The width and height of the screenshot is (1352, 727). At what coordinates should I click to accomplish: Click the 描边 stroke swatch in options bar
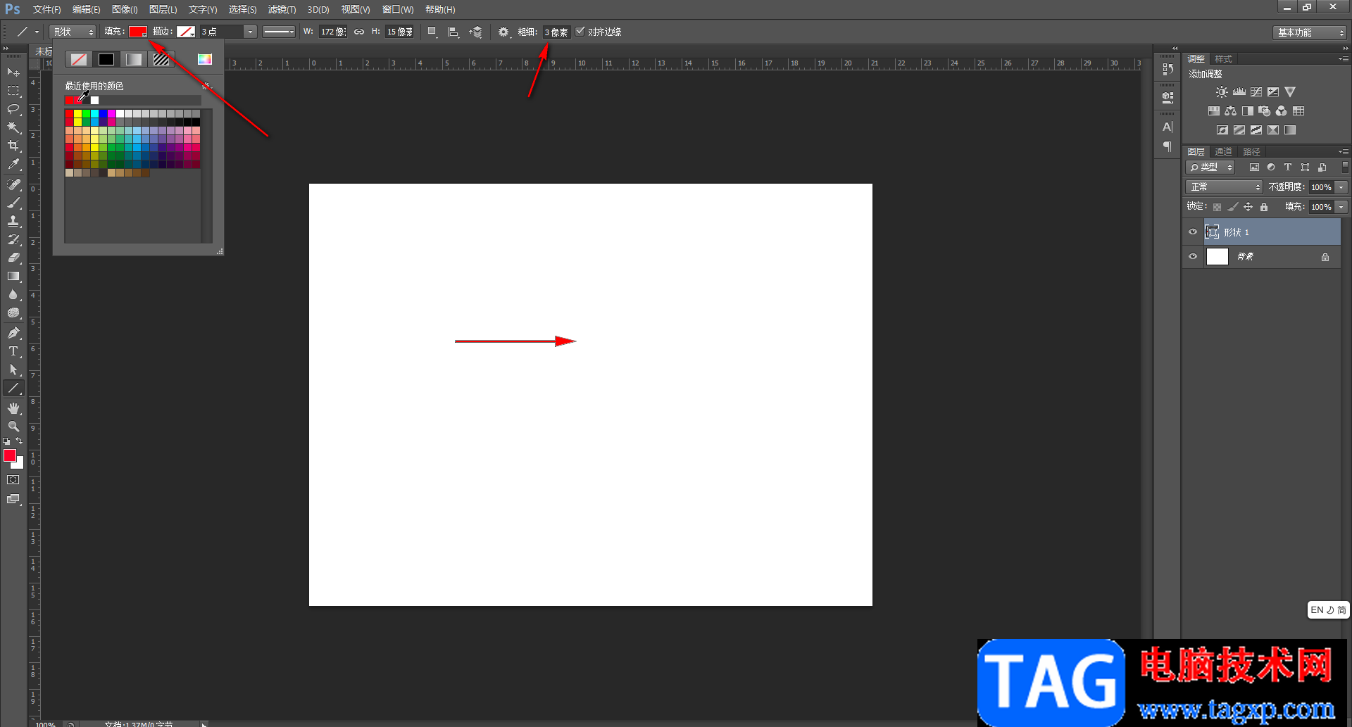(x=186, y=32)
